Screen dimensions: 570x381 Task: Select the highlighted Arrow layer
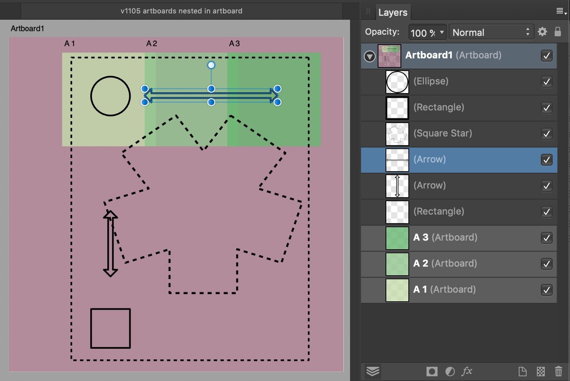click(x=453, y=160)
